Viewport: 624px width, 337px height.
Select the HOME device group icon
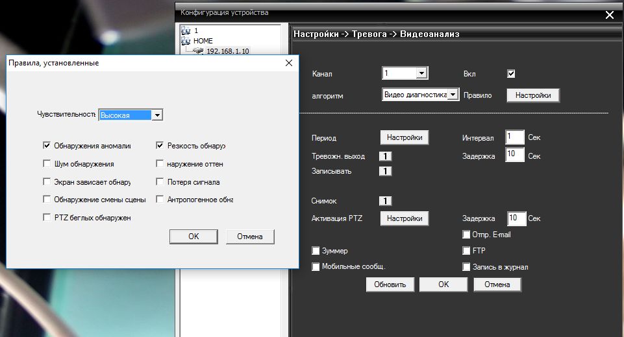(x=186, y=41)
